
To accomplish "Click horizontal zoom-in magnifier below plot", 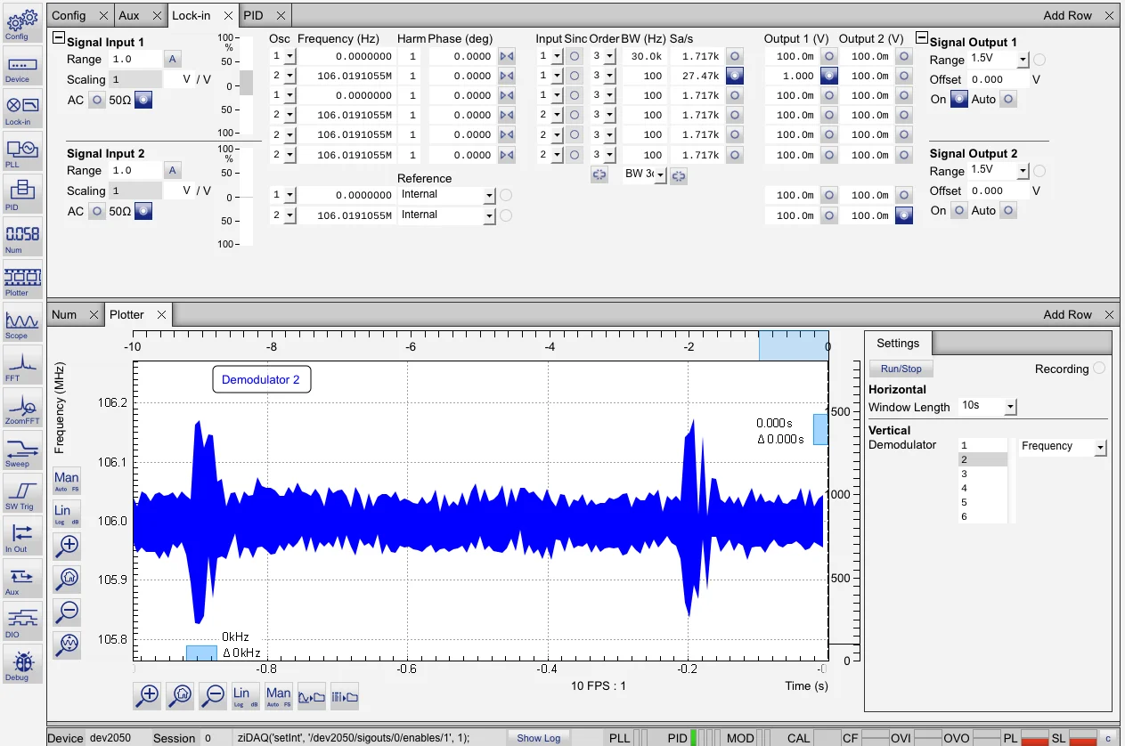I will (148, 695).
